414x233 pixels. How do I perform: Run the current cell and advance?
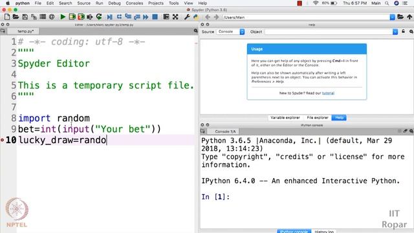click(81, 17)
